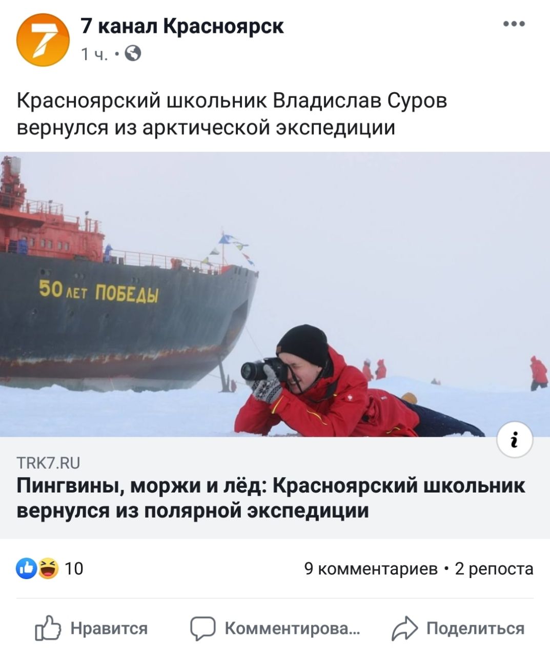Image resolution: width=550 pixels, height=656 pixels.
Task: View the 2 репоста list
Action: 494,569
